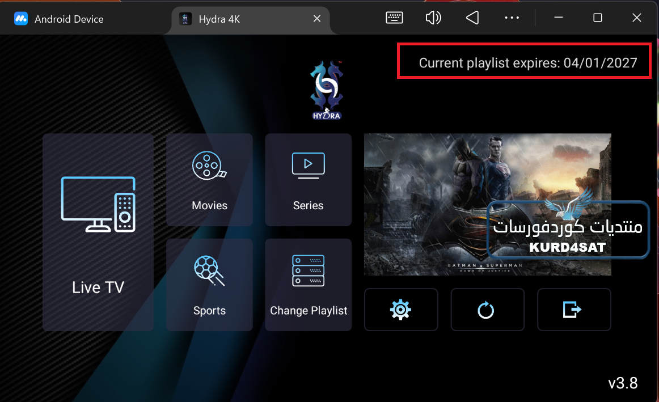Image resolution: width=659 pixels, height=402 pixels.
Task: Close the emulator window
Action: click(637, 18)
